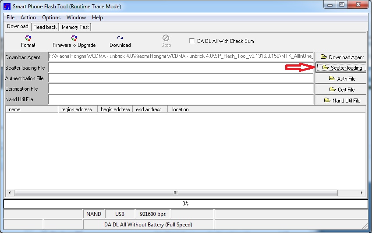The height and width of the screenshot is (233, 372).
Task: Switch to the Memory Test tab
Action: click(x=75, y=27)
